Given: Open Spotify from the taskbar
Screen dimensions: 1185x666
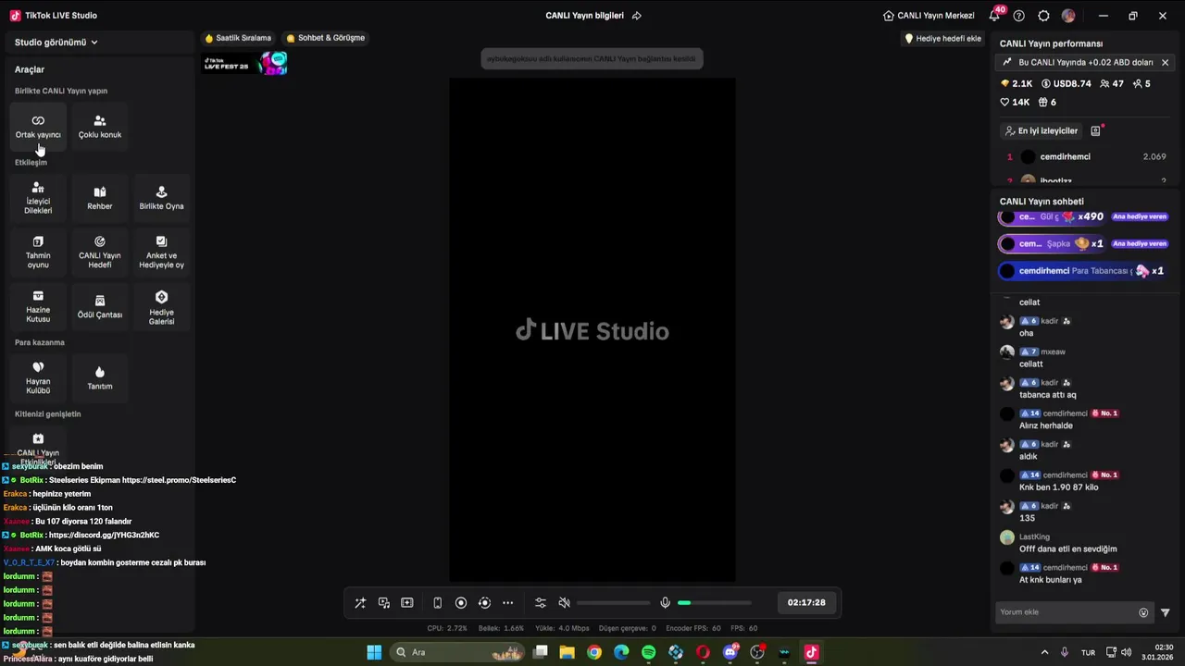Looking at the screenshot, I should point(649,653).
